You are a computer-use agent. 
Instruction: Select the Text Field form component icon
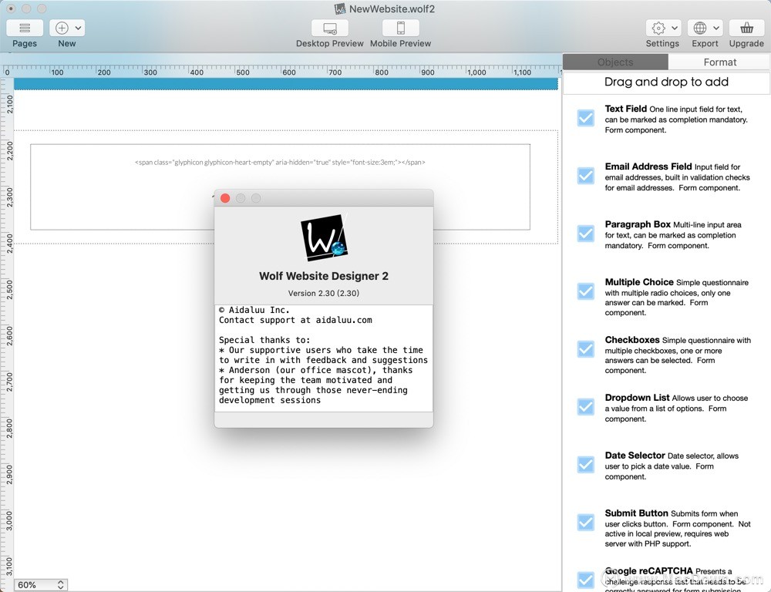coord(586,118)
